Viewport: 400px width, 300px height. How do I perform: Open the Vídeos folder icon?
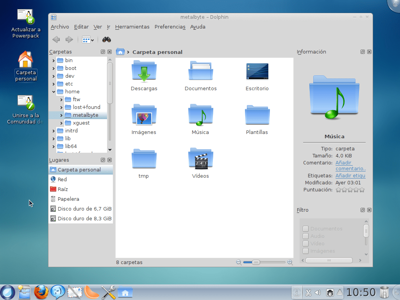[200, 159]
